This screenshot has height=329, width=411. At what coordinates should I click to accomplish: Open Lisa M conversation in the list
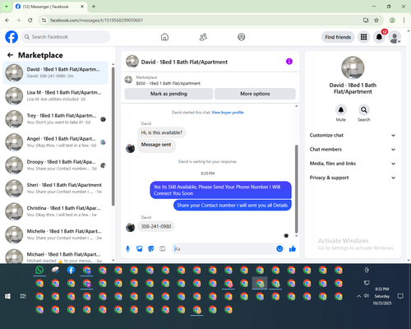click(55, 95)
